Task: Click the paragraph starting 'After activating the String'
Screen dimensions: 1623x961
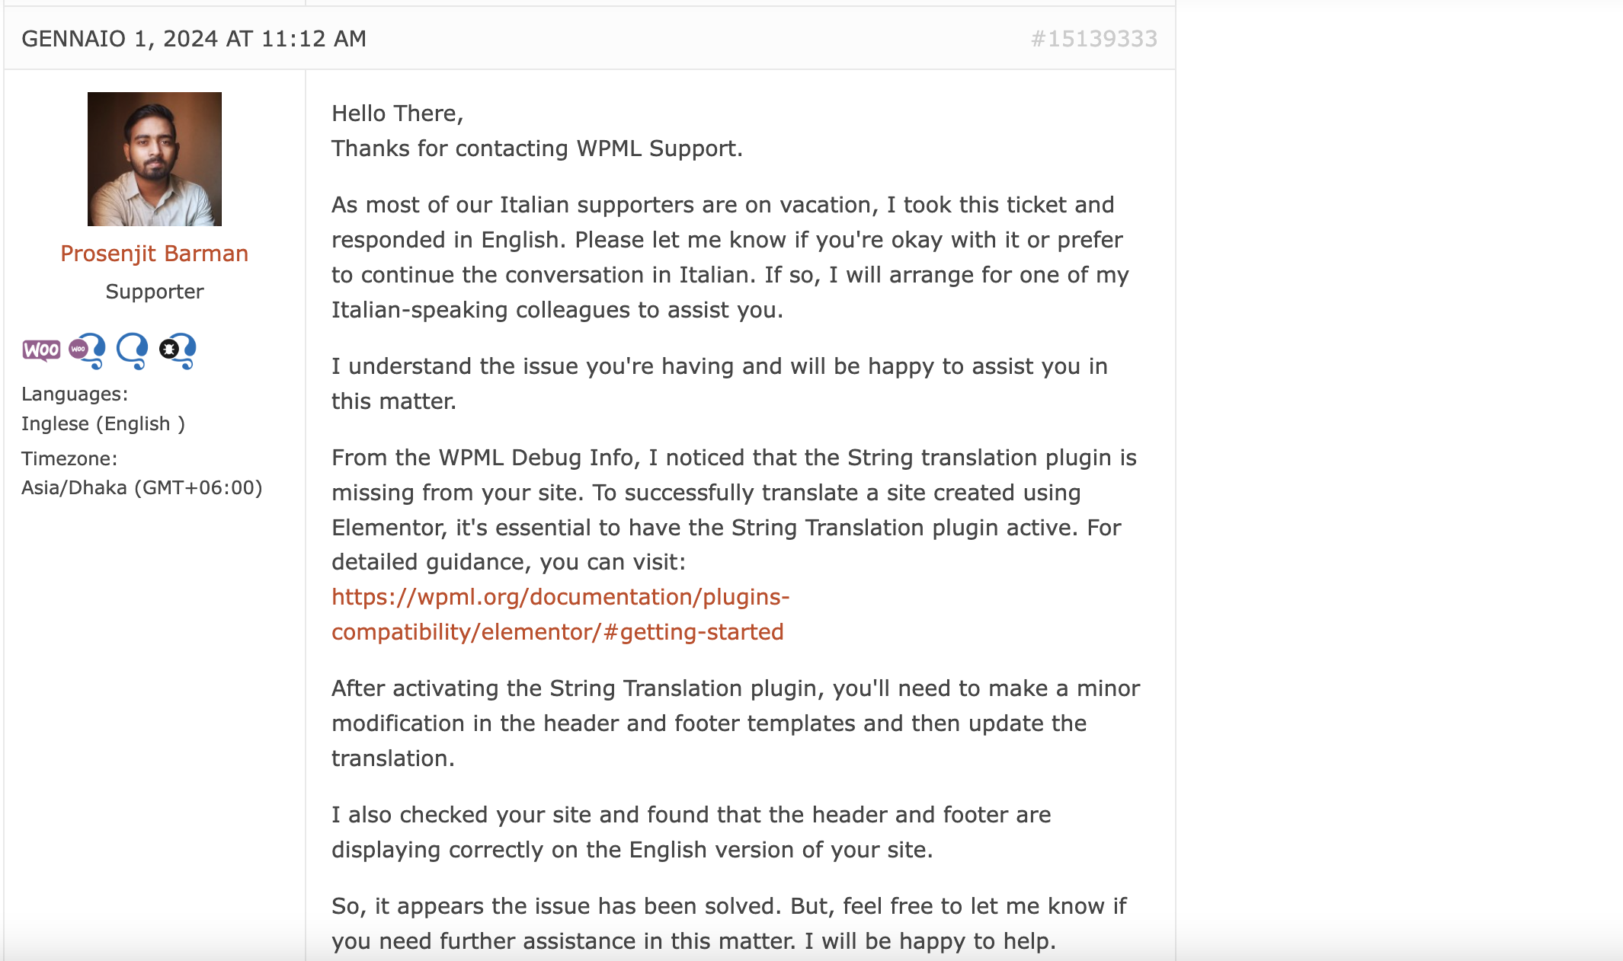Action: [736, 723]
